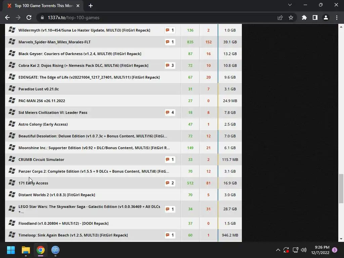Open the clock and date
Image resolution: width=344 pixels, height=258 pixels.
(320, 250)
